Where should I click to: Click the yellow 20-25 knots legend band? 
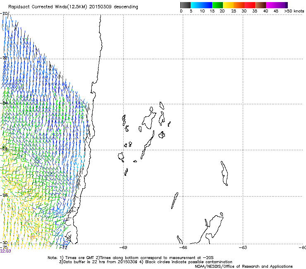click(228, 5)
